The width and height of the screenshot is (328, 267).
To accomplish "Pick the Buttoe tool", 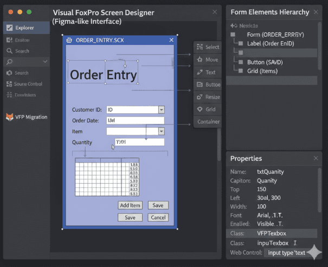I will 208,84.
